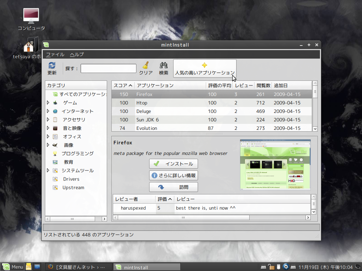Click the 画像 graphics icon
The height and width of the screenshot is (271, 362).
pos(55,145)
